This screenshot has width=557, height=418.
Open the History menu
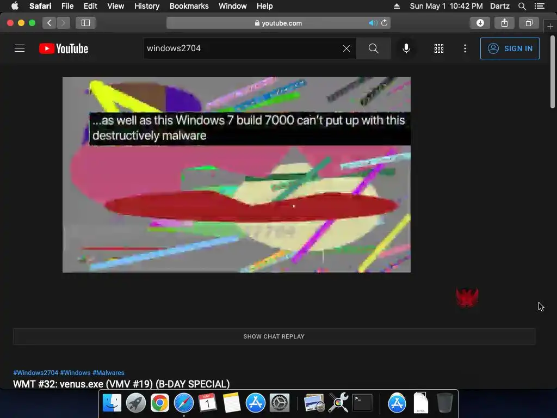click(147, 6)
